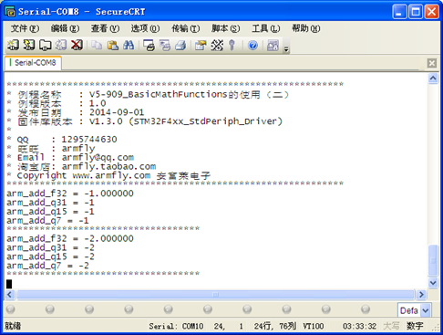Viewport: 443px width, 335px height.
Task: Click the fifth button bar round button
Action: click(168, 309)
